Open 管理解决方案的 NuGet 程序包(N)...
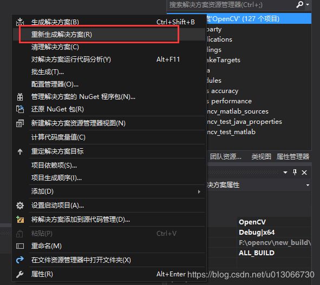This screenshot has height=285, width=320. [x=109, y=97]
